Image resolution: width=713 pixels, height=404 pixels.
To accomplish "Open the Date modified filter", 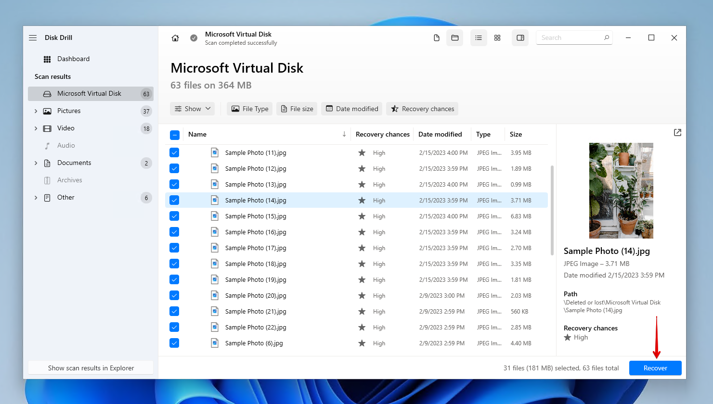I will pyautogui.click(x=351, y=109).
